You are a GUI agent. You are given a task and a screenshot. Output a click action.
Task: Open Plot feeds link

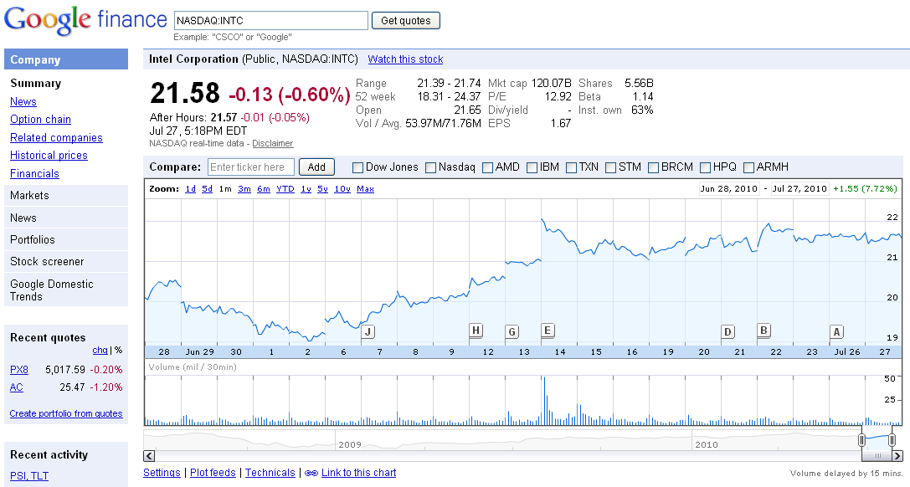point(213,473)
